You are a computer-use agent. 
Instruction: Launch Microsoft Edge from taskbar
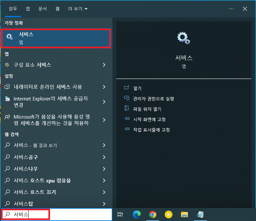(137, 215)
